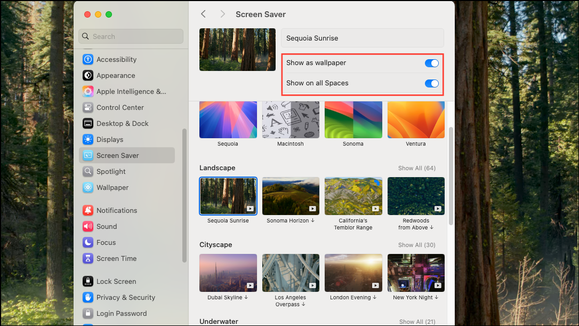Click the search field magnifier icon
This screenshot has width=579, height=326.
[85, 36]
